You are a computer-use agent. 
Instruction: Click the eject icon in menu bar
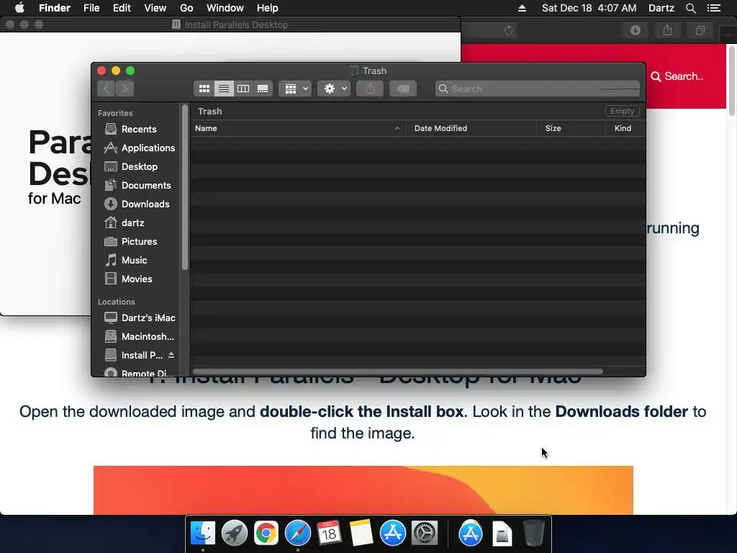pyautogui.click(x=523, y=8)
